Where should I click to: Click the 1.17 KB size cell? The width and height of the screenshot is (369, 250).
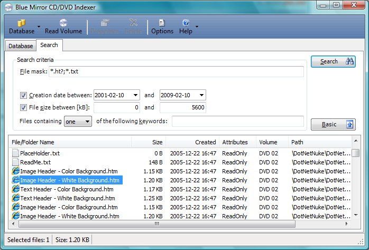point(153,189)
